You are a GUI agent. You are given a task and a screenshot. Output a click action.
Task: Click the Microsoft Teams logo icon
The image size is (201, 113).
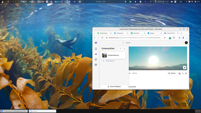[x=96, y=43]
